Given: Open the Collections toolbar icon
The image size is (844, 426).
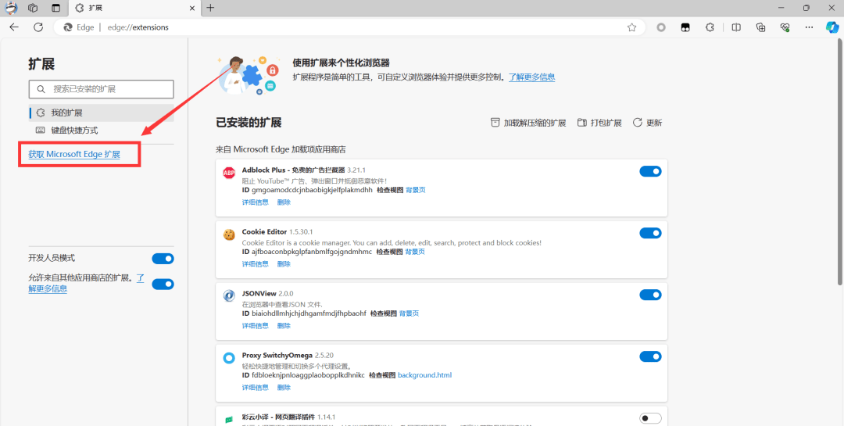Looking at the screenshot, I should (x=760, y=27).
